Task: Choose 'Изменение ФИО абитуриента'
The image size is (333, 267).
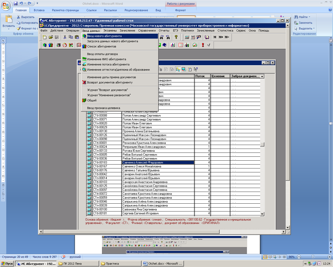Action: (x=120, y=59)
